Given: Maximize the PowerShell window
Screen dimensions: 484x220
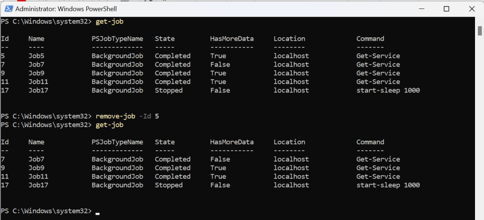Looking at the screenshot, I should [x=446, y=8].
